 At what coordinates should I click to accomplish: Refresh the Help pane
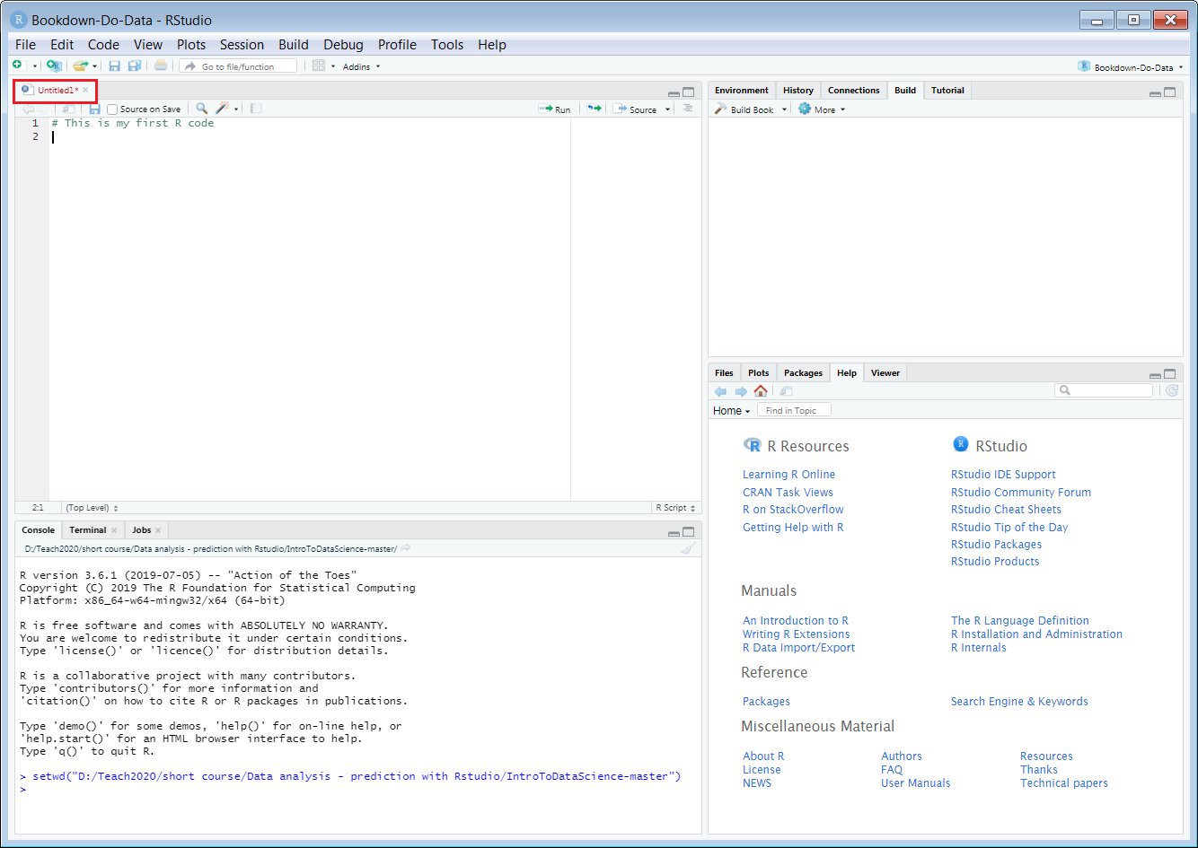point(1172,390)
